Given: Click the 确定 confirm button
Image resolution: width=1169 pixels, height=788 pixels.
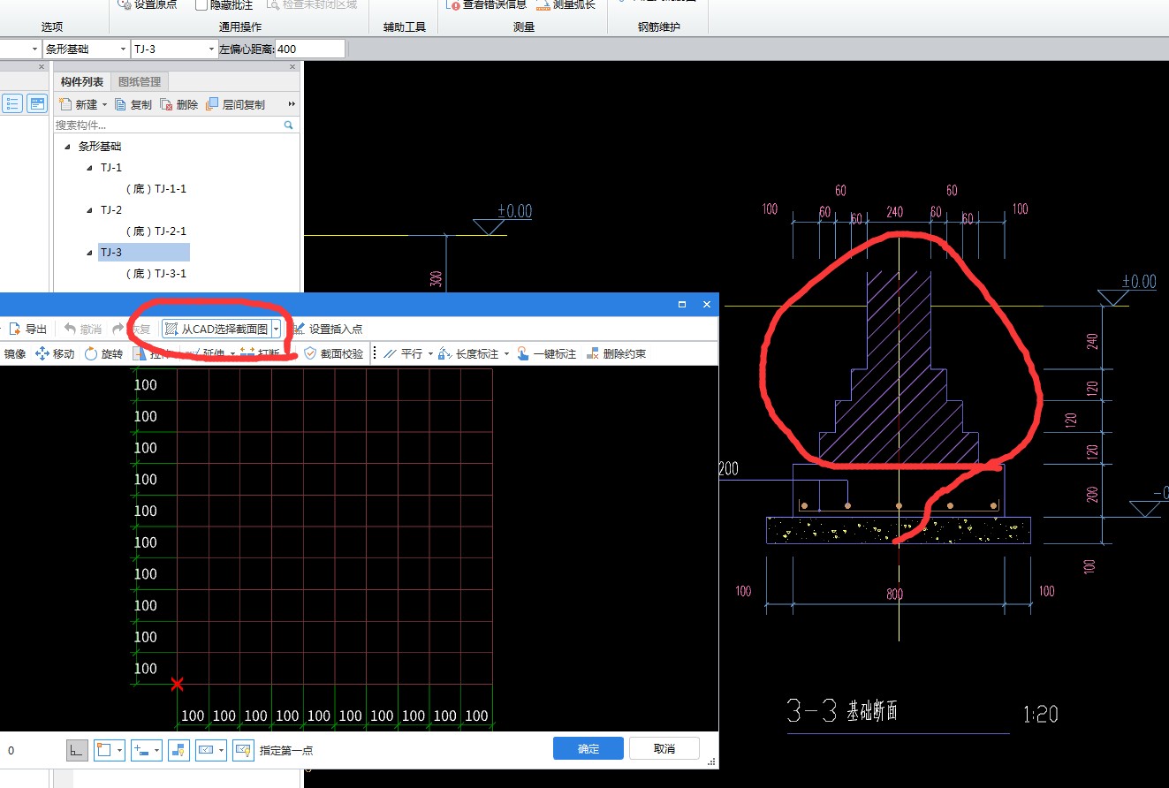Looking at the screenshot, I should [588, 748].
